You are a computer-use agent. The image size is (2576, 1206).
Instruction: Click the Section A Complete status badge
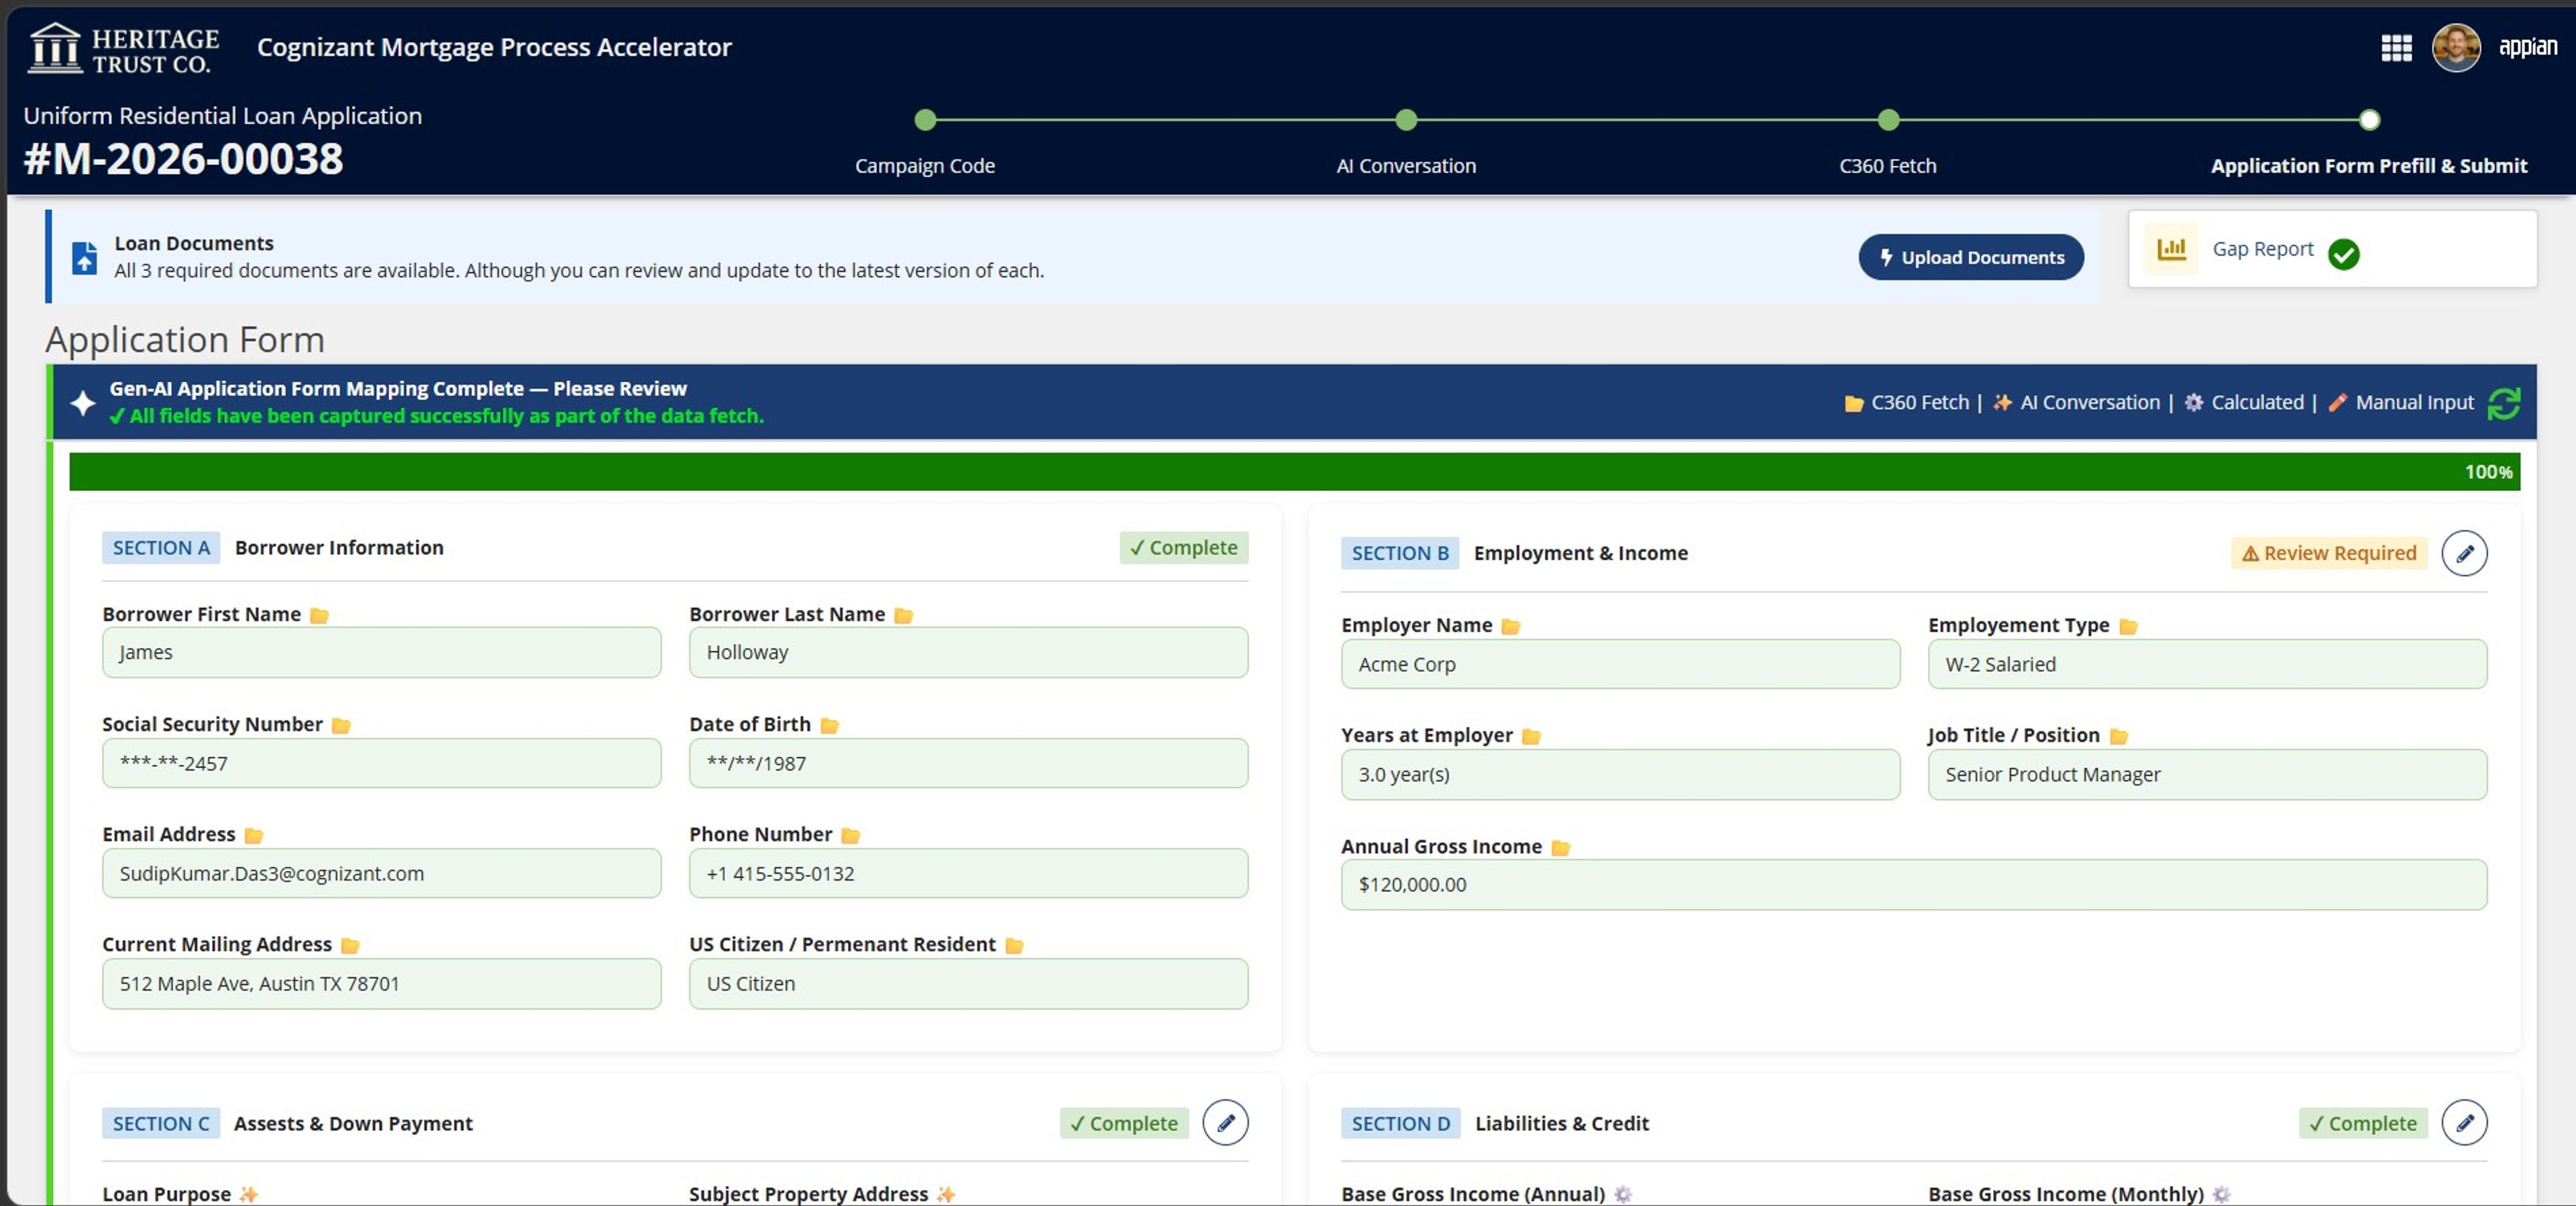(1183, 548)
